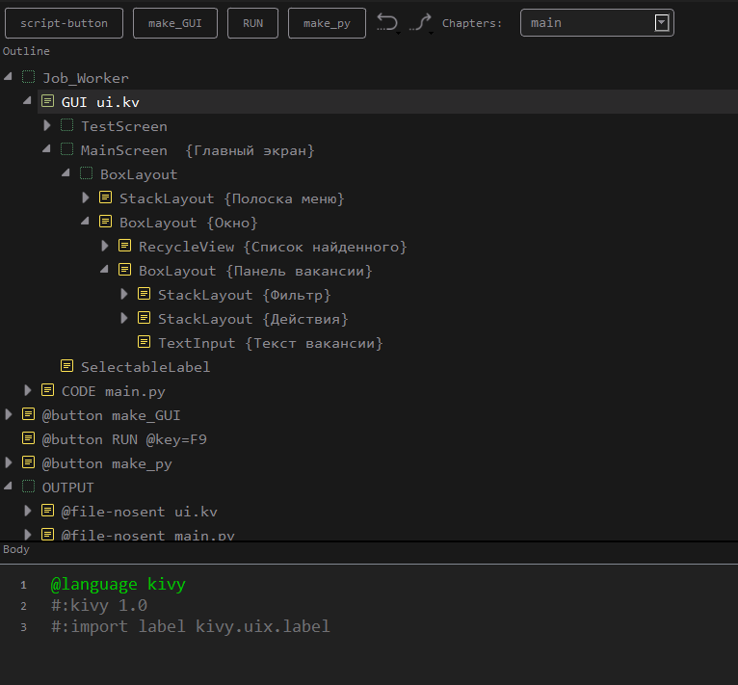
Task: Click the SelectableLabel node icon
Action: tap(66, 366)
